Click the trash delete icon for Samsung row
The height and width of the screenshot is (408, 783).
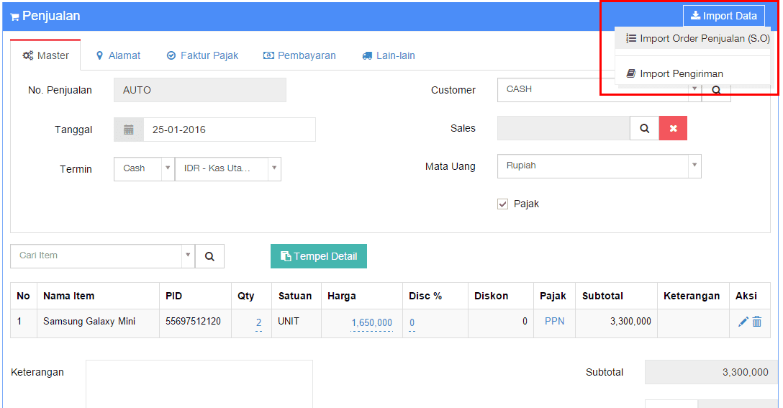tap(757, 322)
